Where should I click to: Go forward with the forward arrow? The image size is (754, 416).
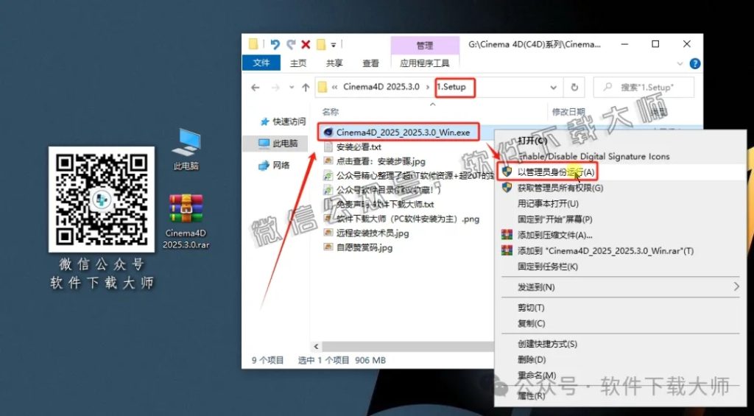coord(275,88)
